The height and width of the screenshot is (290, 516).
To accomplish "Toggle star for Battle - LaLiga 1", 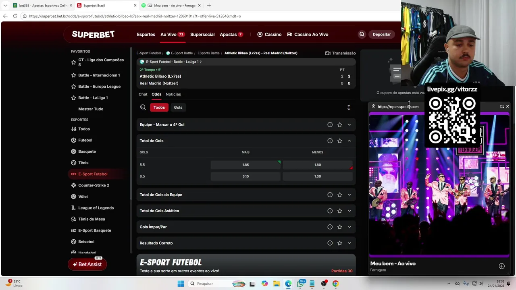I will tap(73, 98).
